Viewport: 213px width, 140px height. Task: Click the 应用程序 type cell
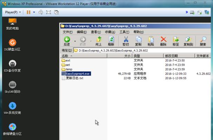pos(140,73)
